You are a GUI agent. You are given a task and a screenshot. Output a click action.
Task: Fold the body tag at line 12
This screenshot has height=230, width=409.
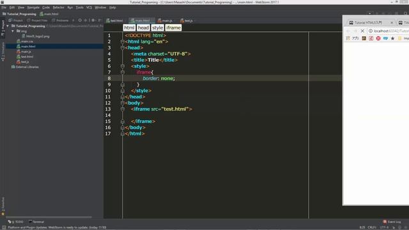[x=122, y=103]
